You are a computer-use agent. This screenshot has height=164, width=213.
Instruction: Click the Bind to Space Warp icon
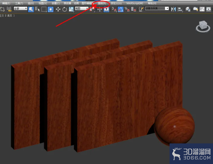[9, 9]
